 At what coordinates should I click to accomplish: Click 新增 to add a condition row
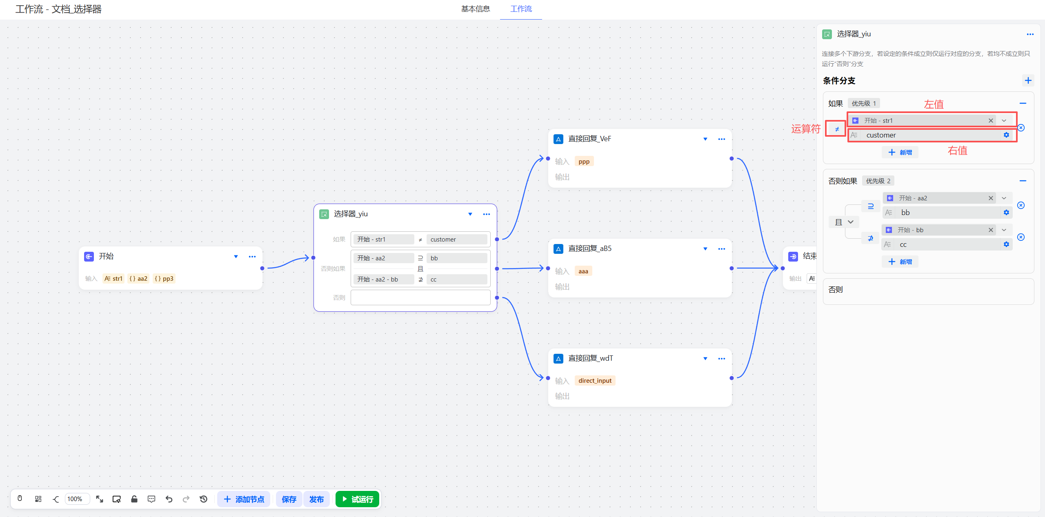[900, 152]
